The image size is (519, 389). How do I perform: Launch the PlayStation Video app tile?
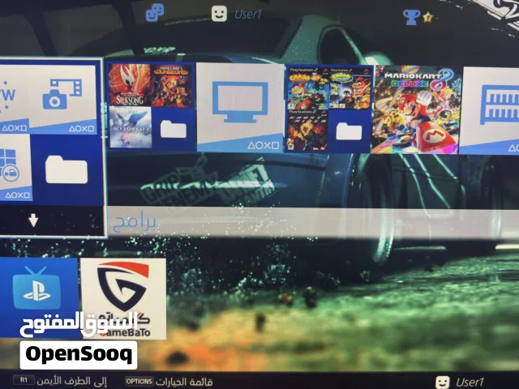click(39, 297)
